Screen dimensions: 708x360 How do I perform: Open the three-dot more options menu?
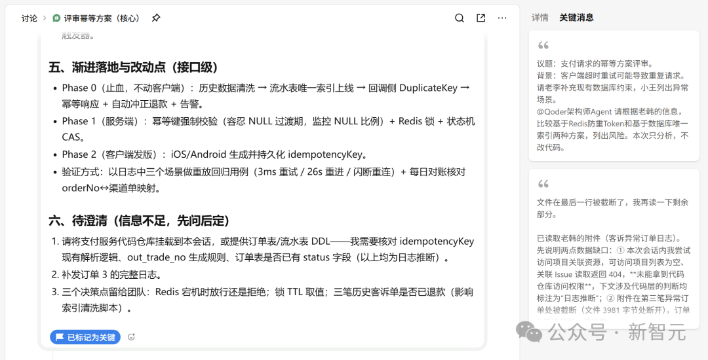point(502,18)
